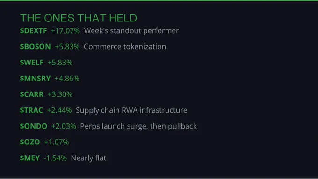Click the +4.86% value beside $MNSRY
This screenshot has width=318, height=179.
click(67, 79)
